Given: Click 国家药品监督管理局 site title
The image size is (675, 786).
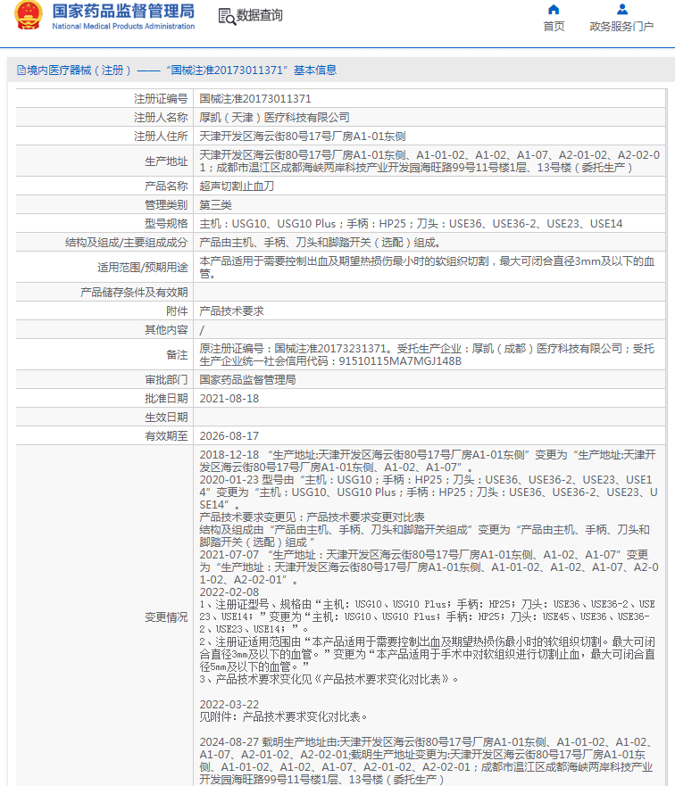Looking at the screenshot, I should pos(123,12).
